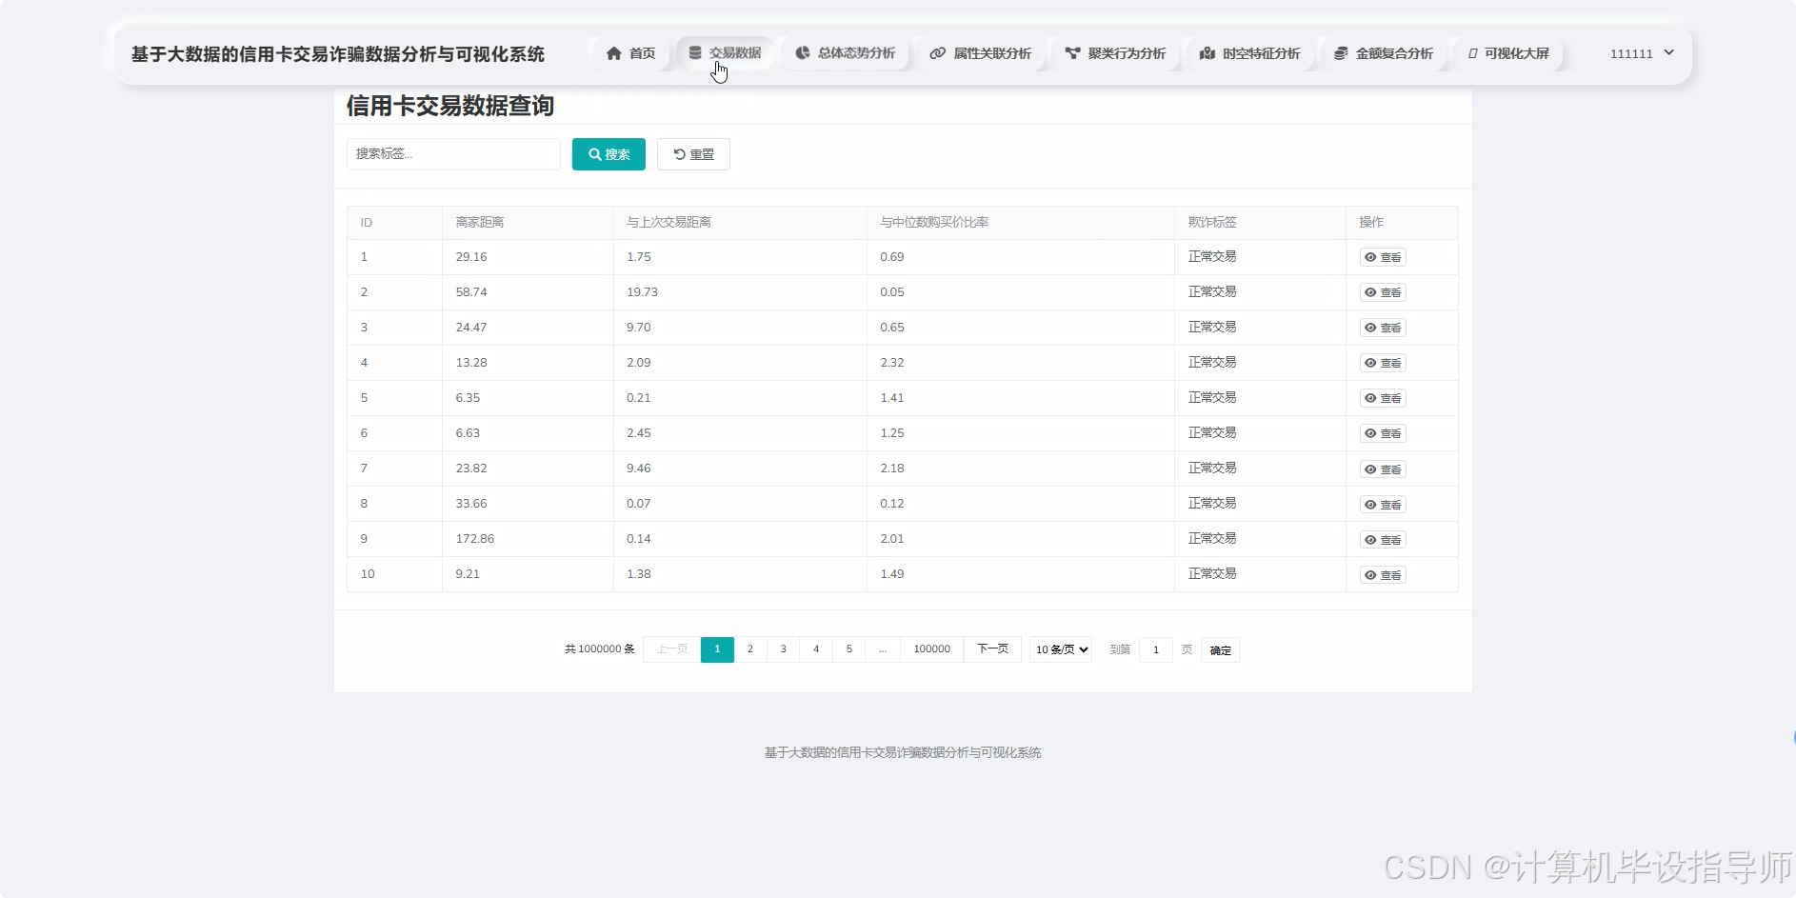Image resolution: width=1796 pixels, height=898 pixels.
Task: Click the 搜索标签 search input field
Action: (x=453, y=154)
